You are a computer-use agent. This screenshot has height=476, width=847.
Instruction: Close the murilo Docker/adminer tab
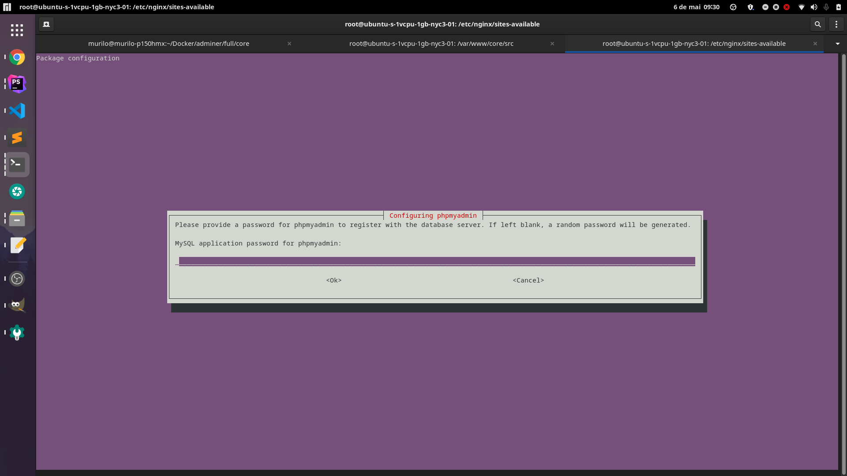pyautogui.click(x=289, y=44)
